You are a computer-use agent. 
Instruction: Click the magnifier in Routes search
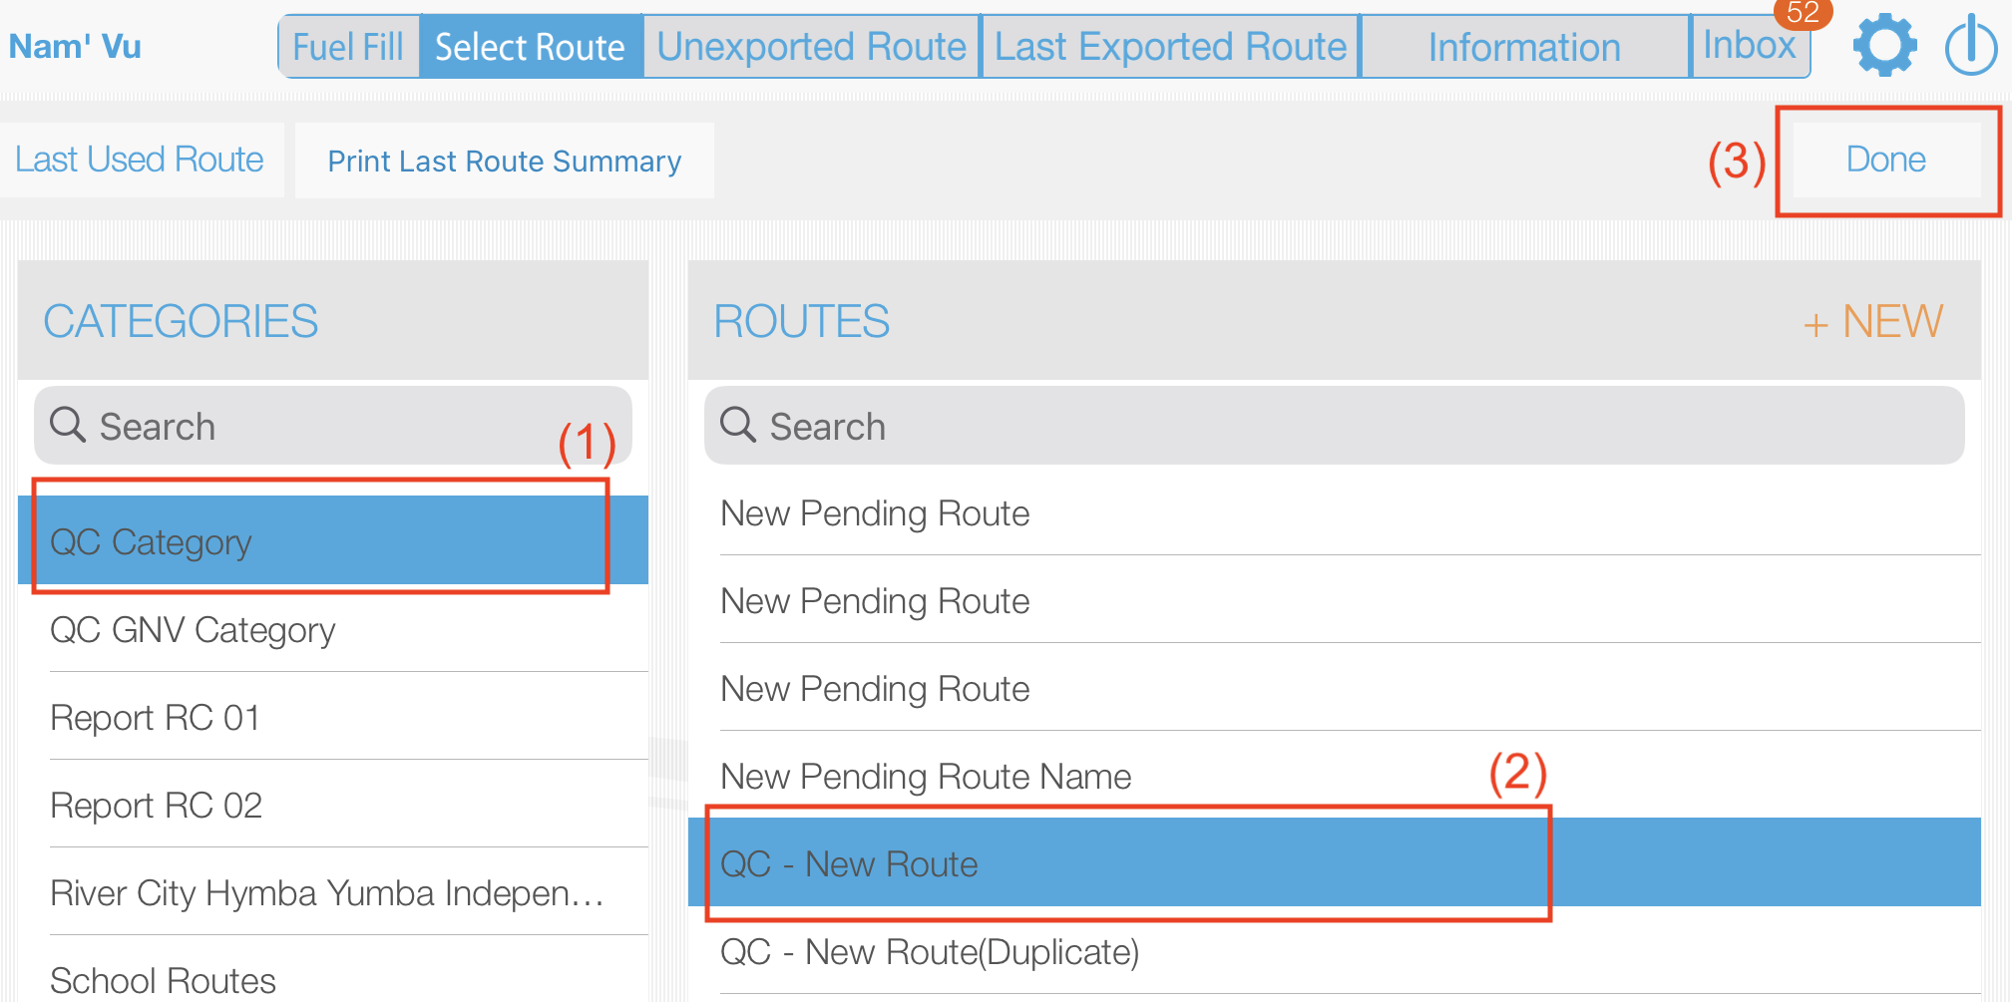pos(738,426)
